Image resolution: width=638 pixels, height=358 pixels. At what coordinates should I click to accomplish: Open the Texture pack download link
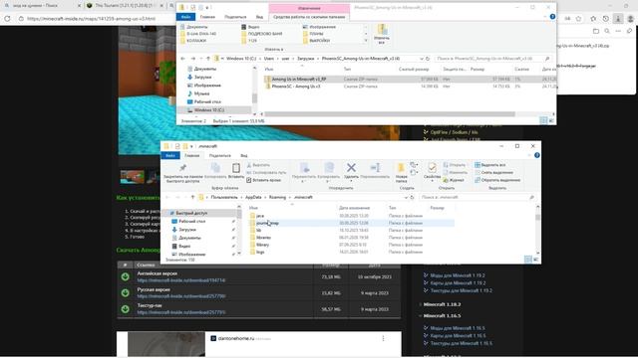click(x=181, y=312)
